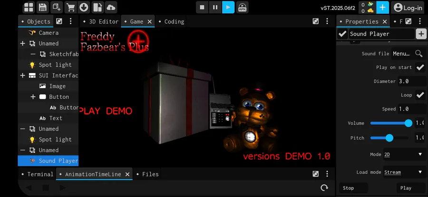This screenshot has width=428, height=197.
Task: Expand the SUI Interface object
Action: coord(22,75)
